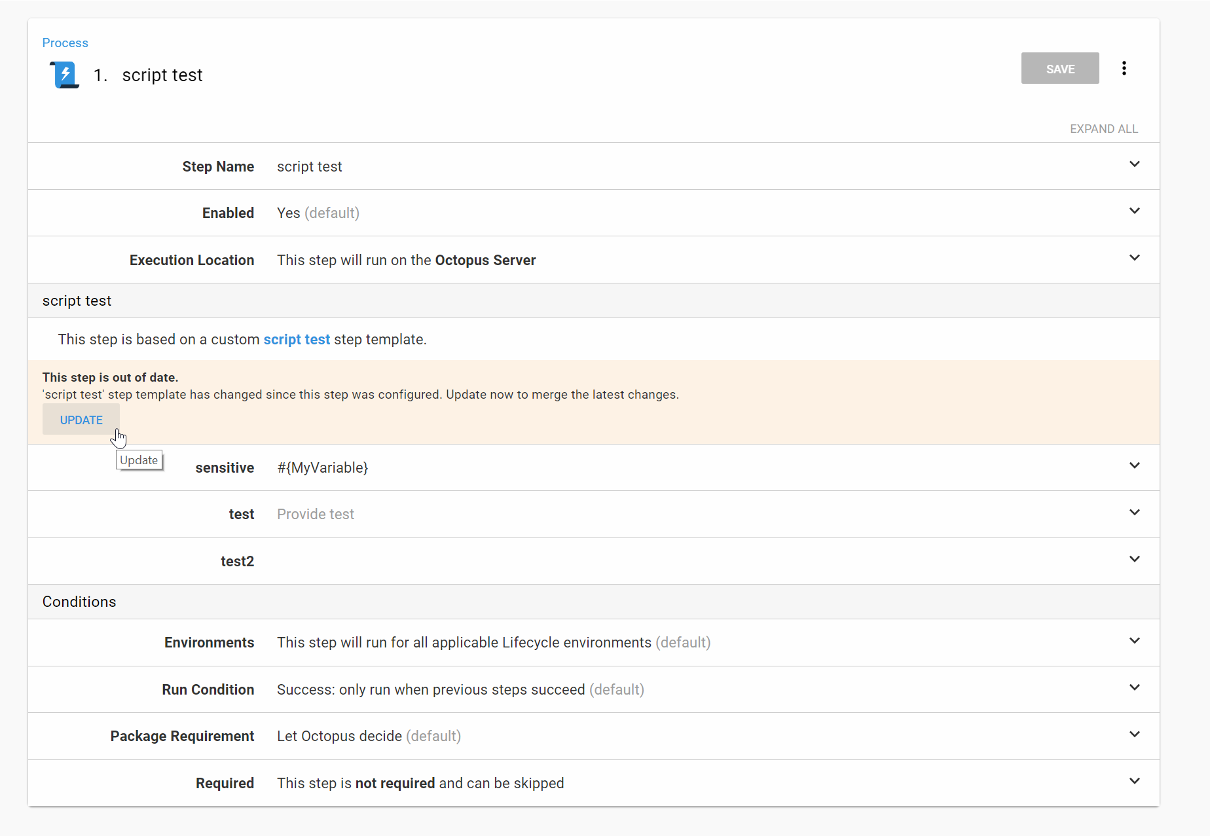The image size is (1210, 836).
Task: Click the 'Let Octopus decide (default)' text
Action: coord(369,736)
